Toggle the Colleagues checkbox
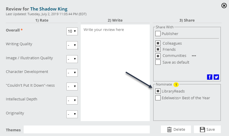 click(158, 43)
